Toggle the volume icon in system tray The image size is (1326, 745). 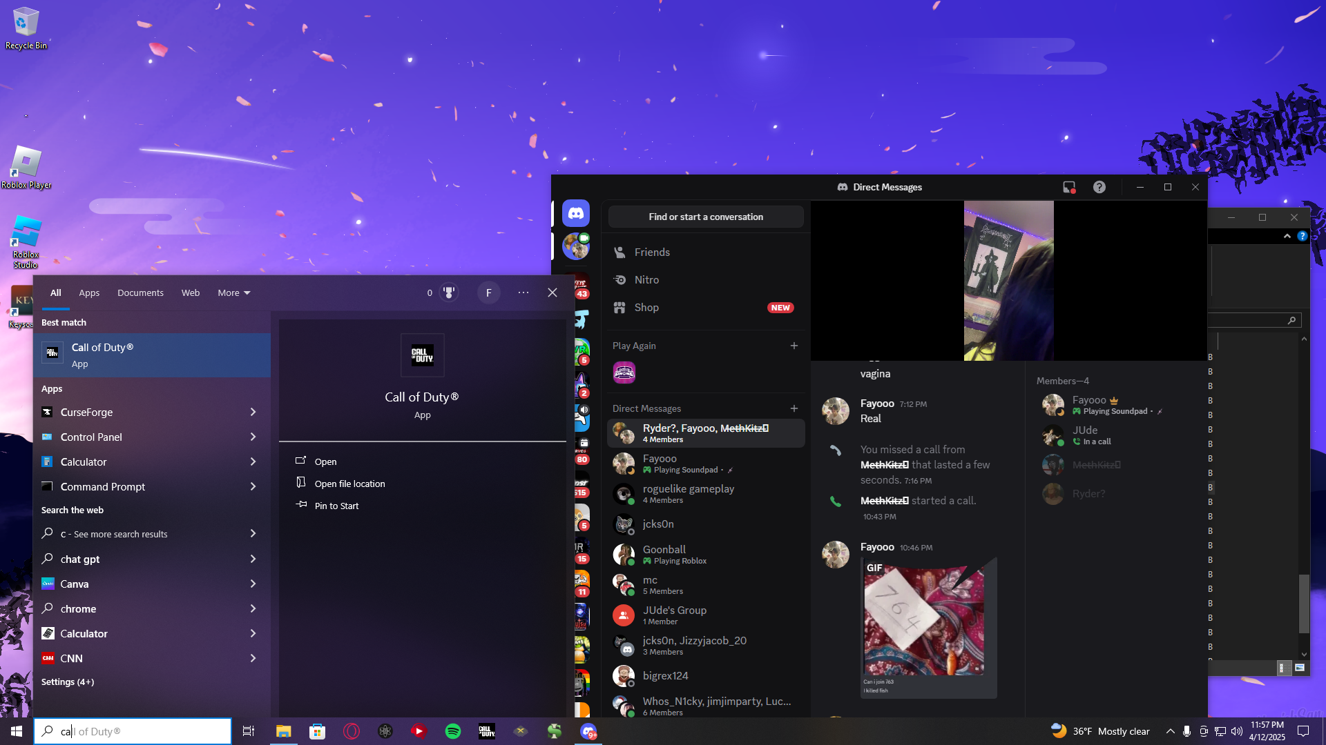point(1237,731)
